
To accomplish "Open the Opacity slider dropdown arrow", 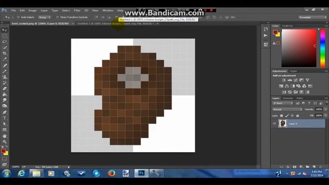I will point(325,109).
